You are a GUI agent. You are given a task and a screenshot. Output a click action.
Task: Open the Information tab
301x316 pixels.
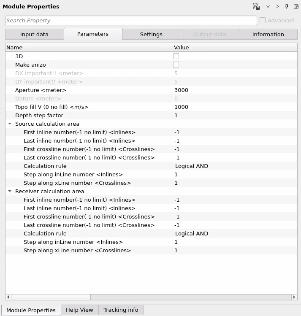pyautogui.click(x=268, y=34)
